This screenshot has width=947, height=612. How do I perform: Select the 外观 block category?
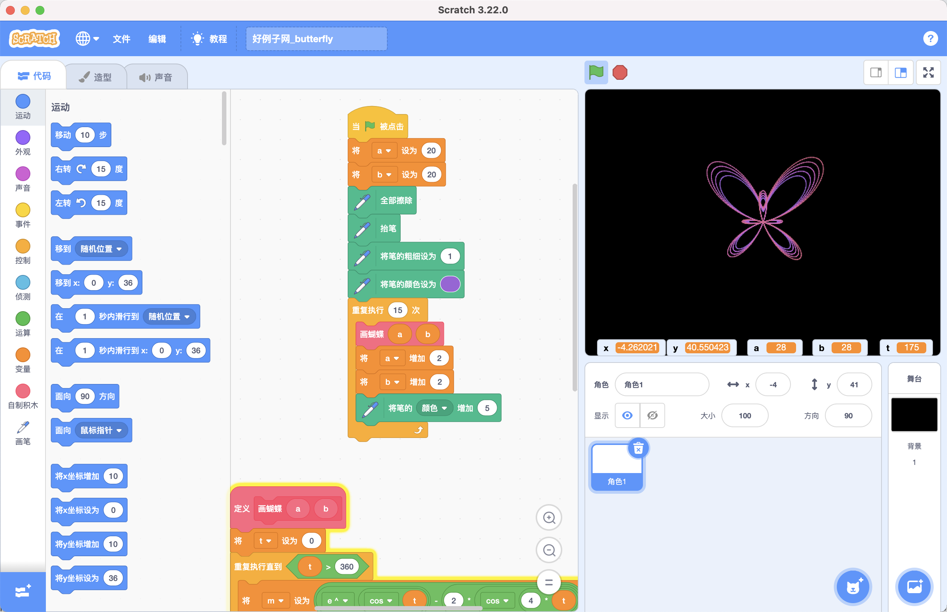(x=23, y=143)
